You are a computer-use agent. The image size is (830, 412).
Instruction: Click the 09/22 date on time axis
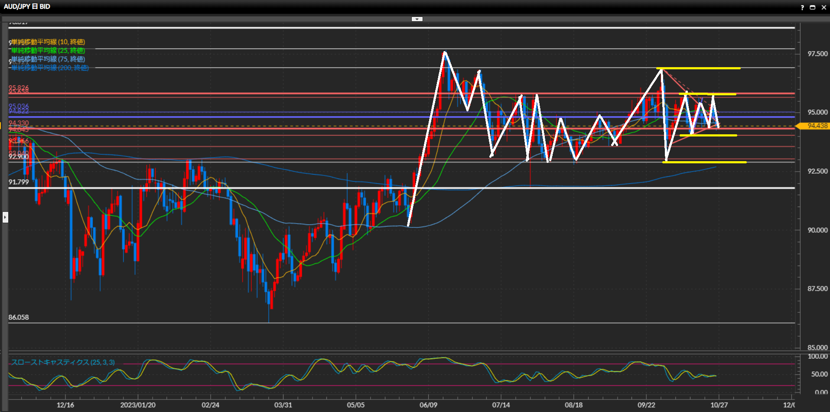(646, 405)
